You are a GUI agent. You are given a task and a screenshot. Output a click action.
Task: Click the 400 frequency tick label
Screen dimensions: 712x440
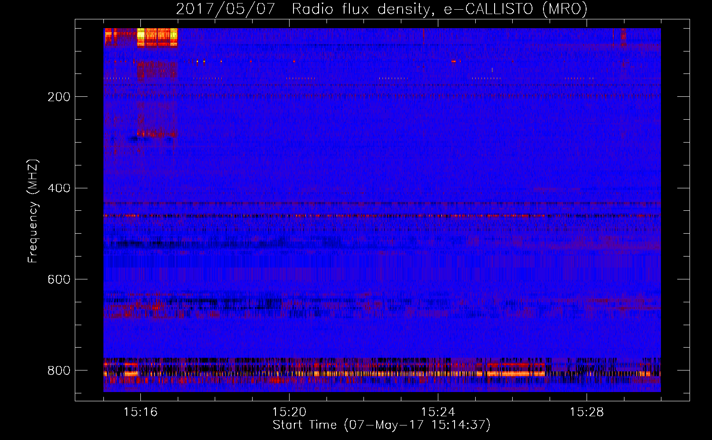[59, 188]
